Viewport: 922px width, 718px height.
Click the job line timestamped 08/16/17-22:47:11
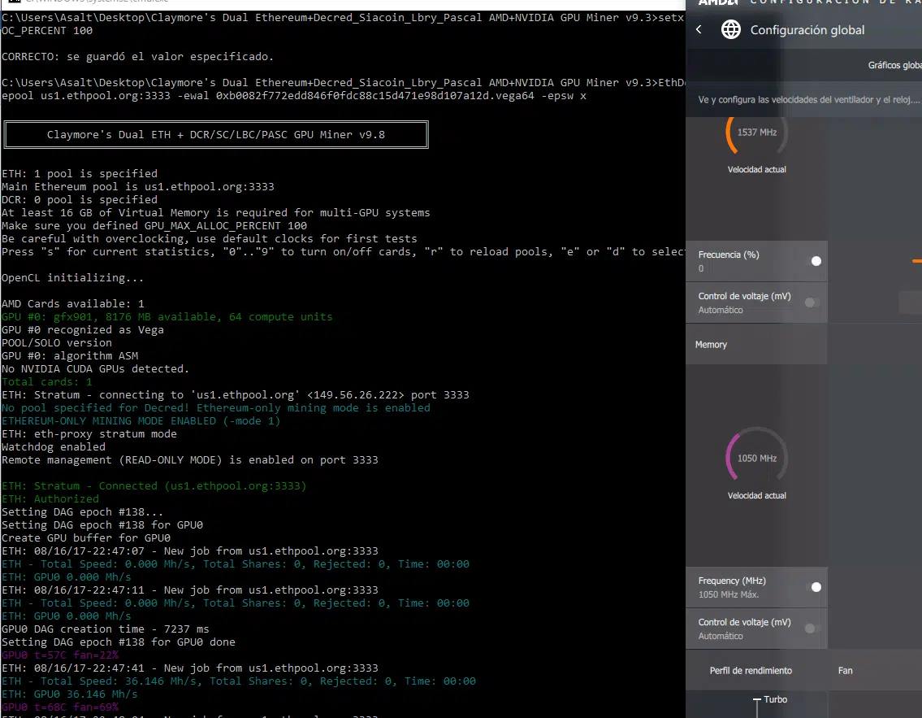[x=190, y=590]
